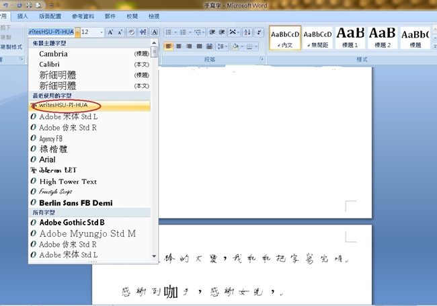Apply the 標題 2 style
Viewport: 437px width, 306px height.
[x=383, y=38]
